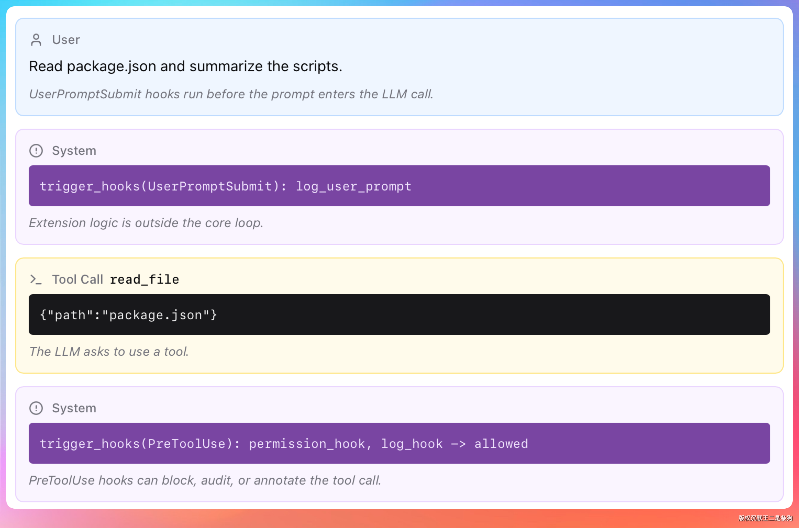Click the read_file tool name

pos(145,279)
